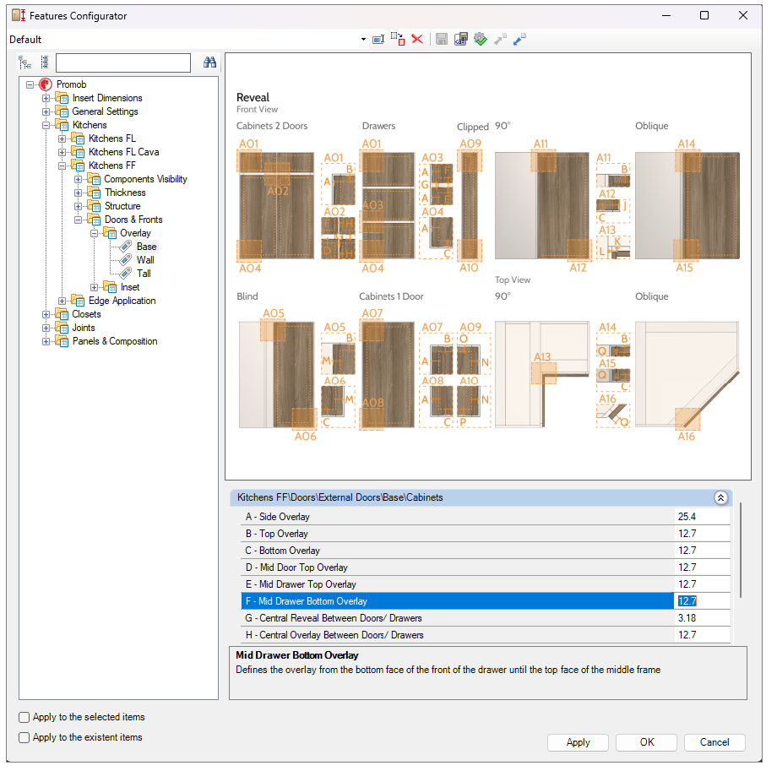Click the blue import arrow icon
Image resolution: width=777 pixels, height=771 pixels.
pos(519,40)
